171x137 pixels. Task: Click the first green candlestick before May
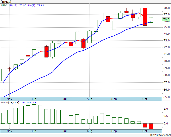[3, 75]
